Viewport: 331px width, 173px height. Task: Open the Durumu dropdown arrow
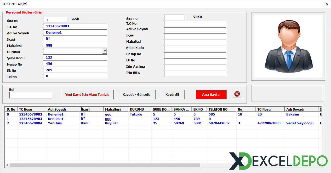point(105,51)
